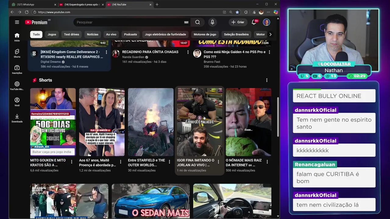The height and width of the screenshot is (219, 390).
Task: Open Você in the sidebar
Action: pos(17,102)
